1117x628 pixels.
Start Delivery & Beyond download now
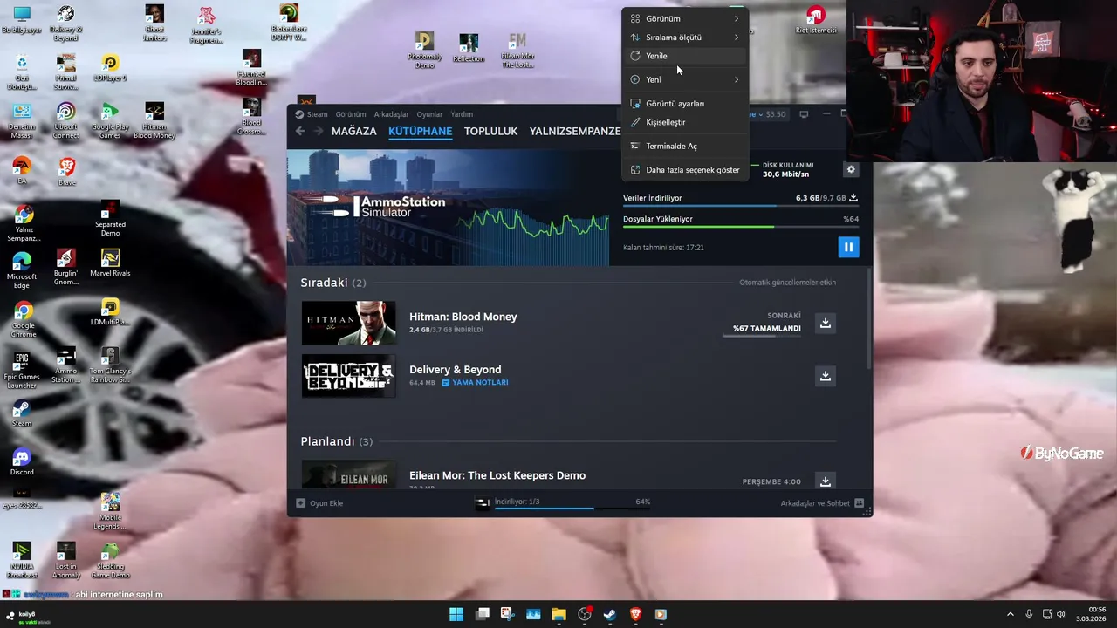click(825, 376)
